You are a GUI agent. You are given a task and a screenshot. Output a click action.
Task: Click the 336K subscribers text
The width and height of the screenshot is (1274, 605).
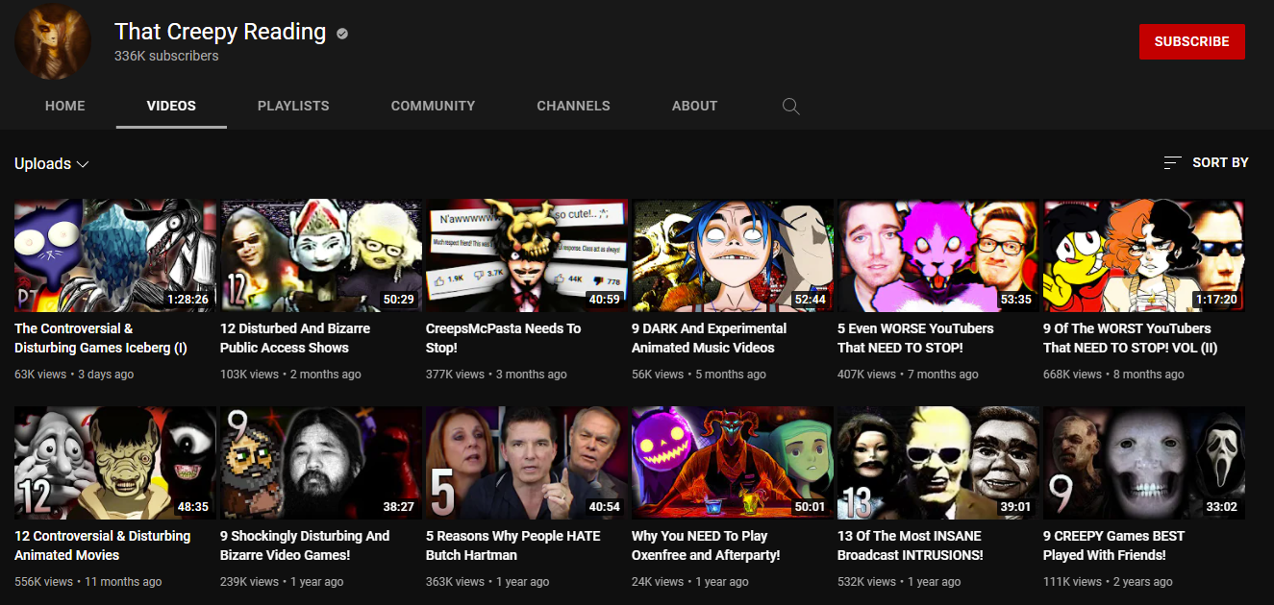click(x=166, y=56)
